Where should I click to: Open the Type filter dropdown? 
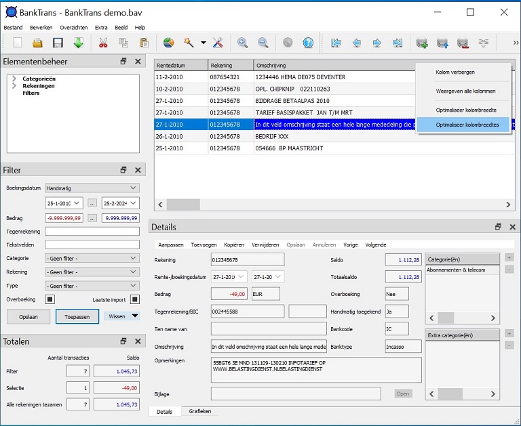coord(92,286)
